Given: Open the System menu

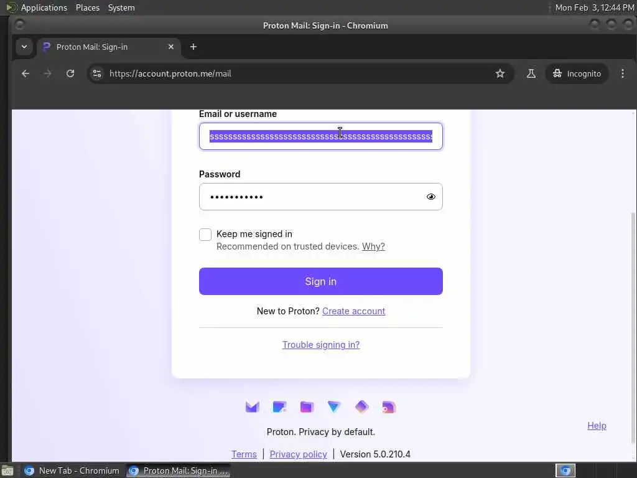Looking at the screenshot, I should (x=121, y=7).
